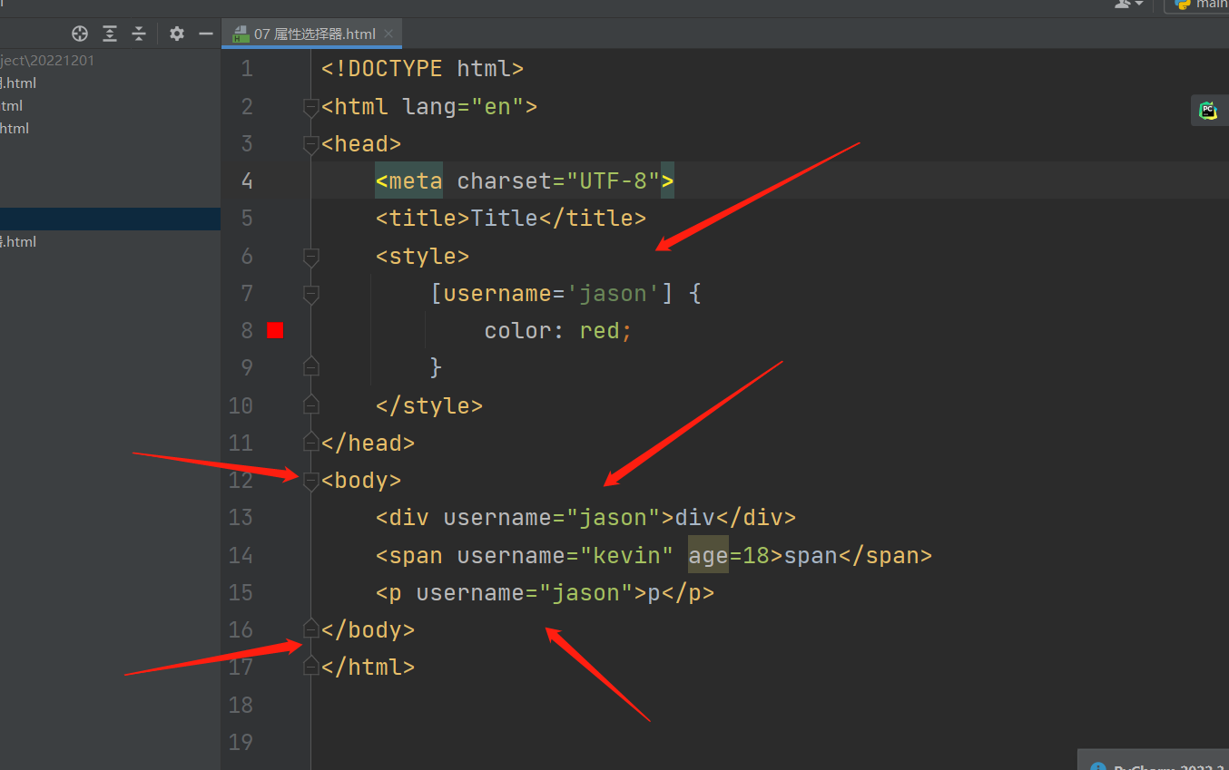The height and width of the screenshot is (770, 1229).
Task: Click the charset="UTF-8" attribute text
Action: coord(558,181)
